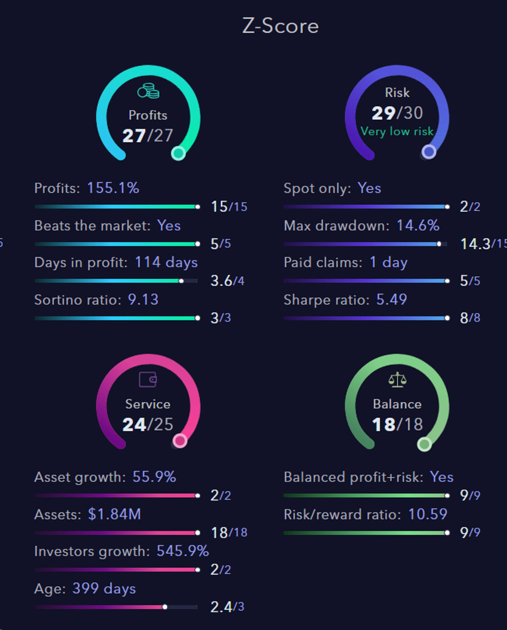Click the blue knob on Risk gauge
The width and height of the screenshot is (507, 630).
click(429, 152)
